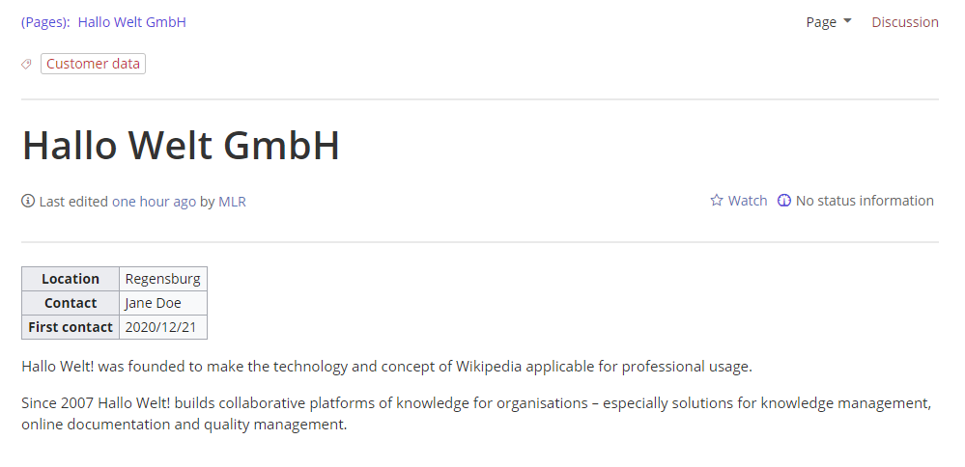
Task: Select the Jane Doe table cell
Action: (x=154, y=303)
